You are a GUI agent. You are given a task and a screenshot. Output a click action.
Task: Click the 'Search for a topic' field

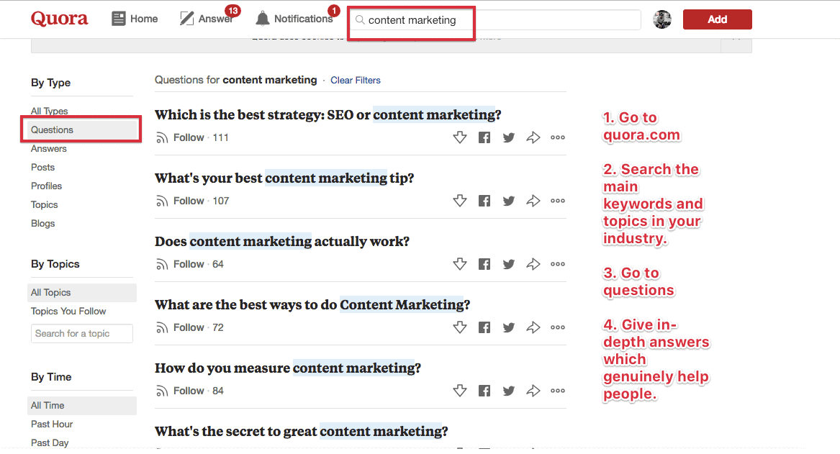tap(81, 334)
